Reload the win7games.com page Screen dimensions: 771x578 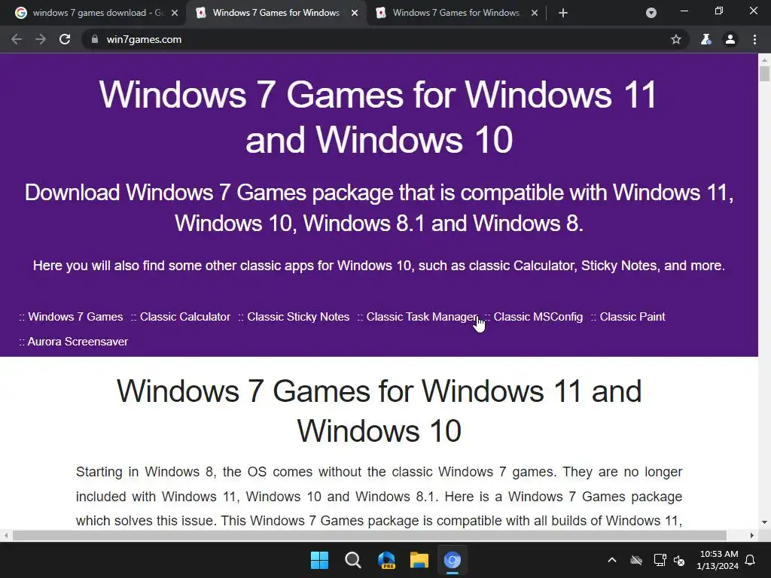point(65,39)
